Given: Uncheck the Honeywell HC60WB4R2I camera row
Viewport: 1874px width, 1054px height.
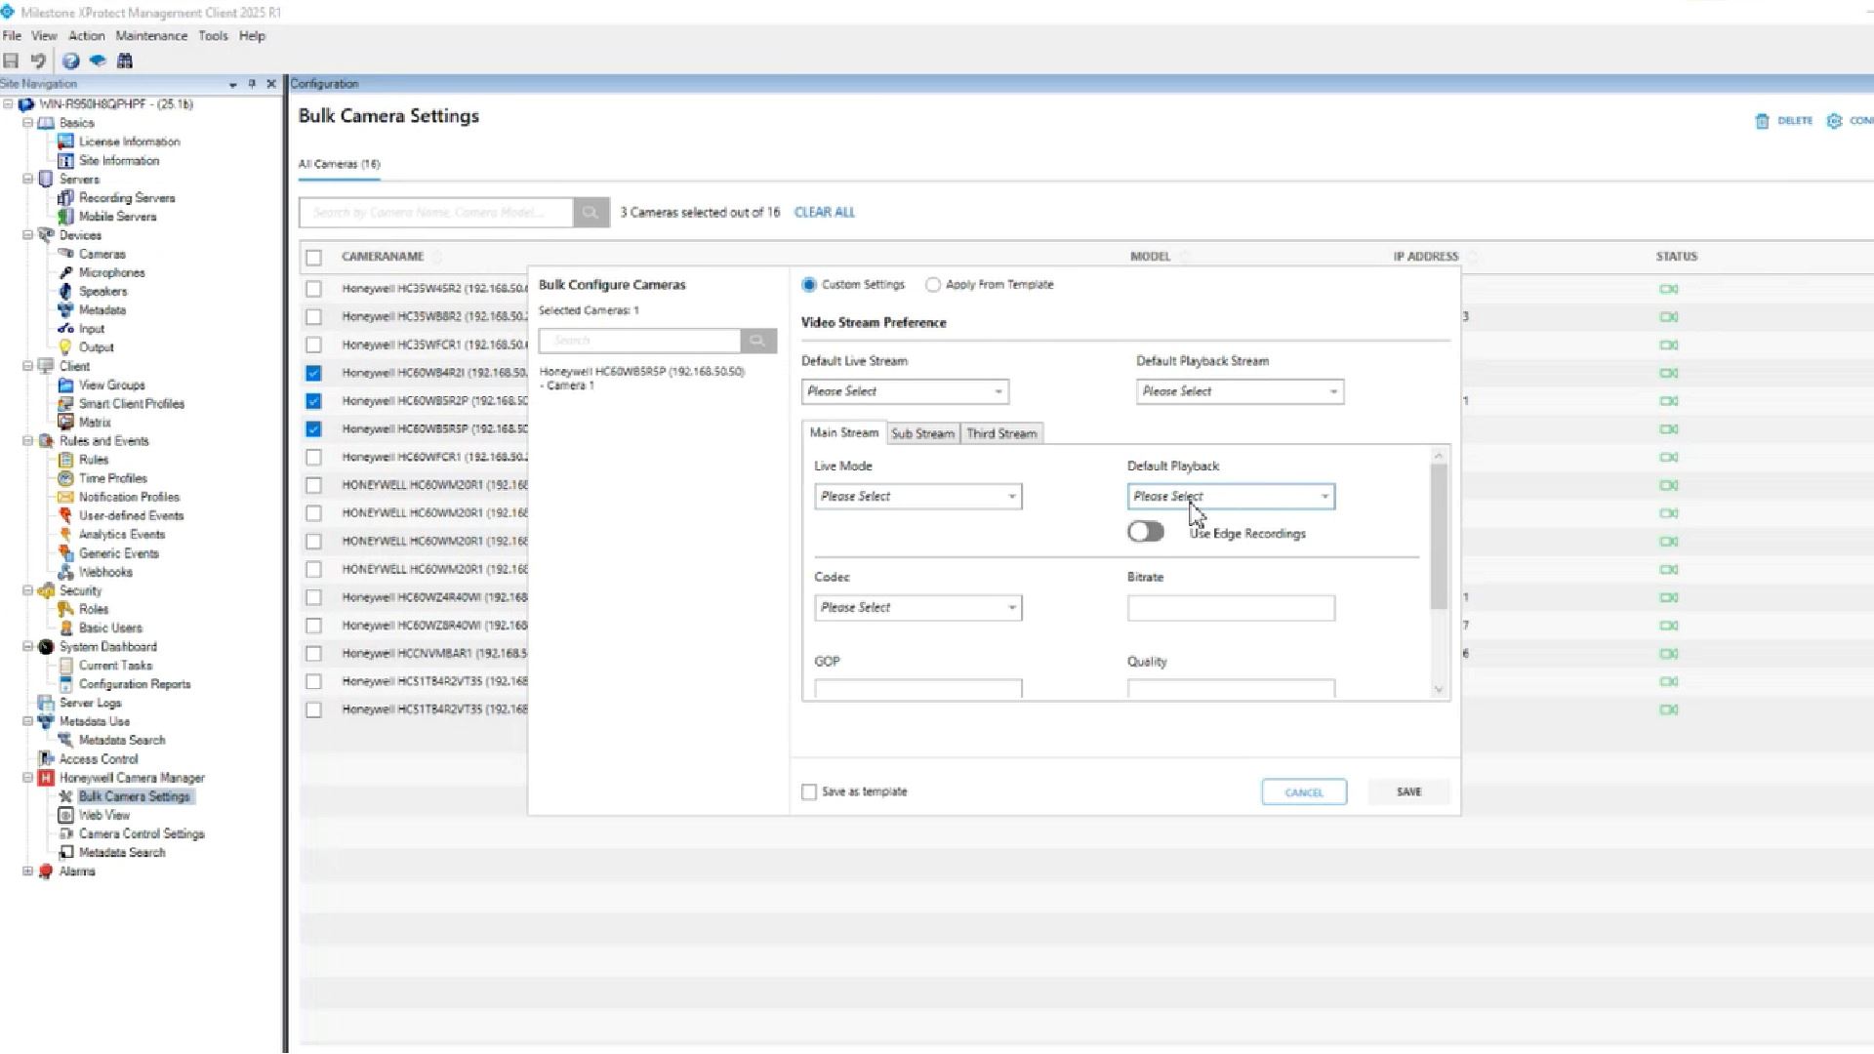Looking at the screenshot, I should 313,373.
